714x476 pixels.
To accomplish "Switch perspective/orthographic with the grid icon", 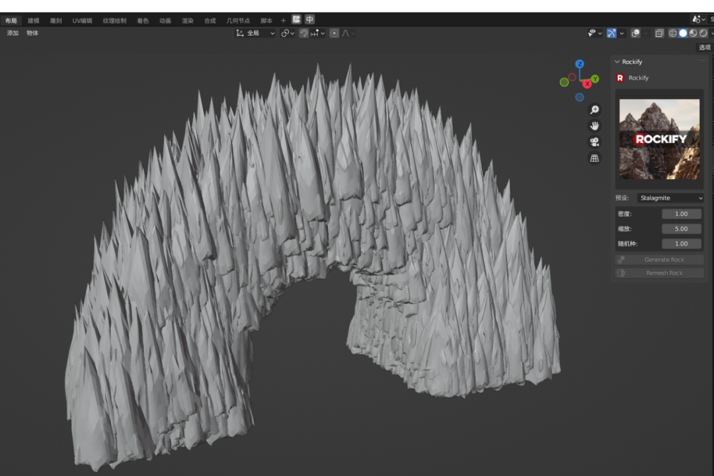I will pos(594,158).
